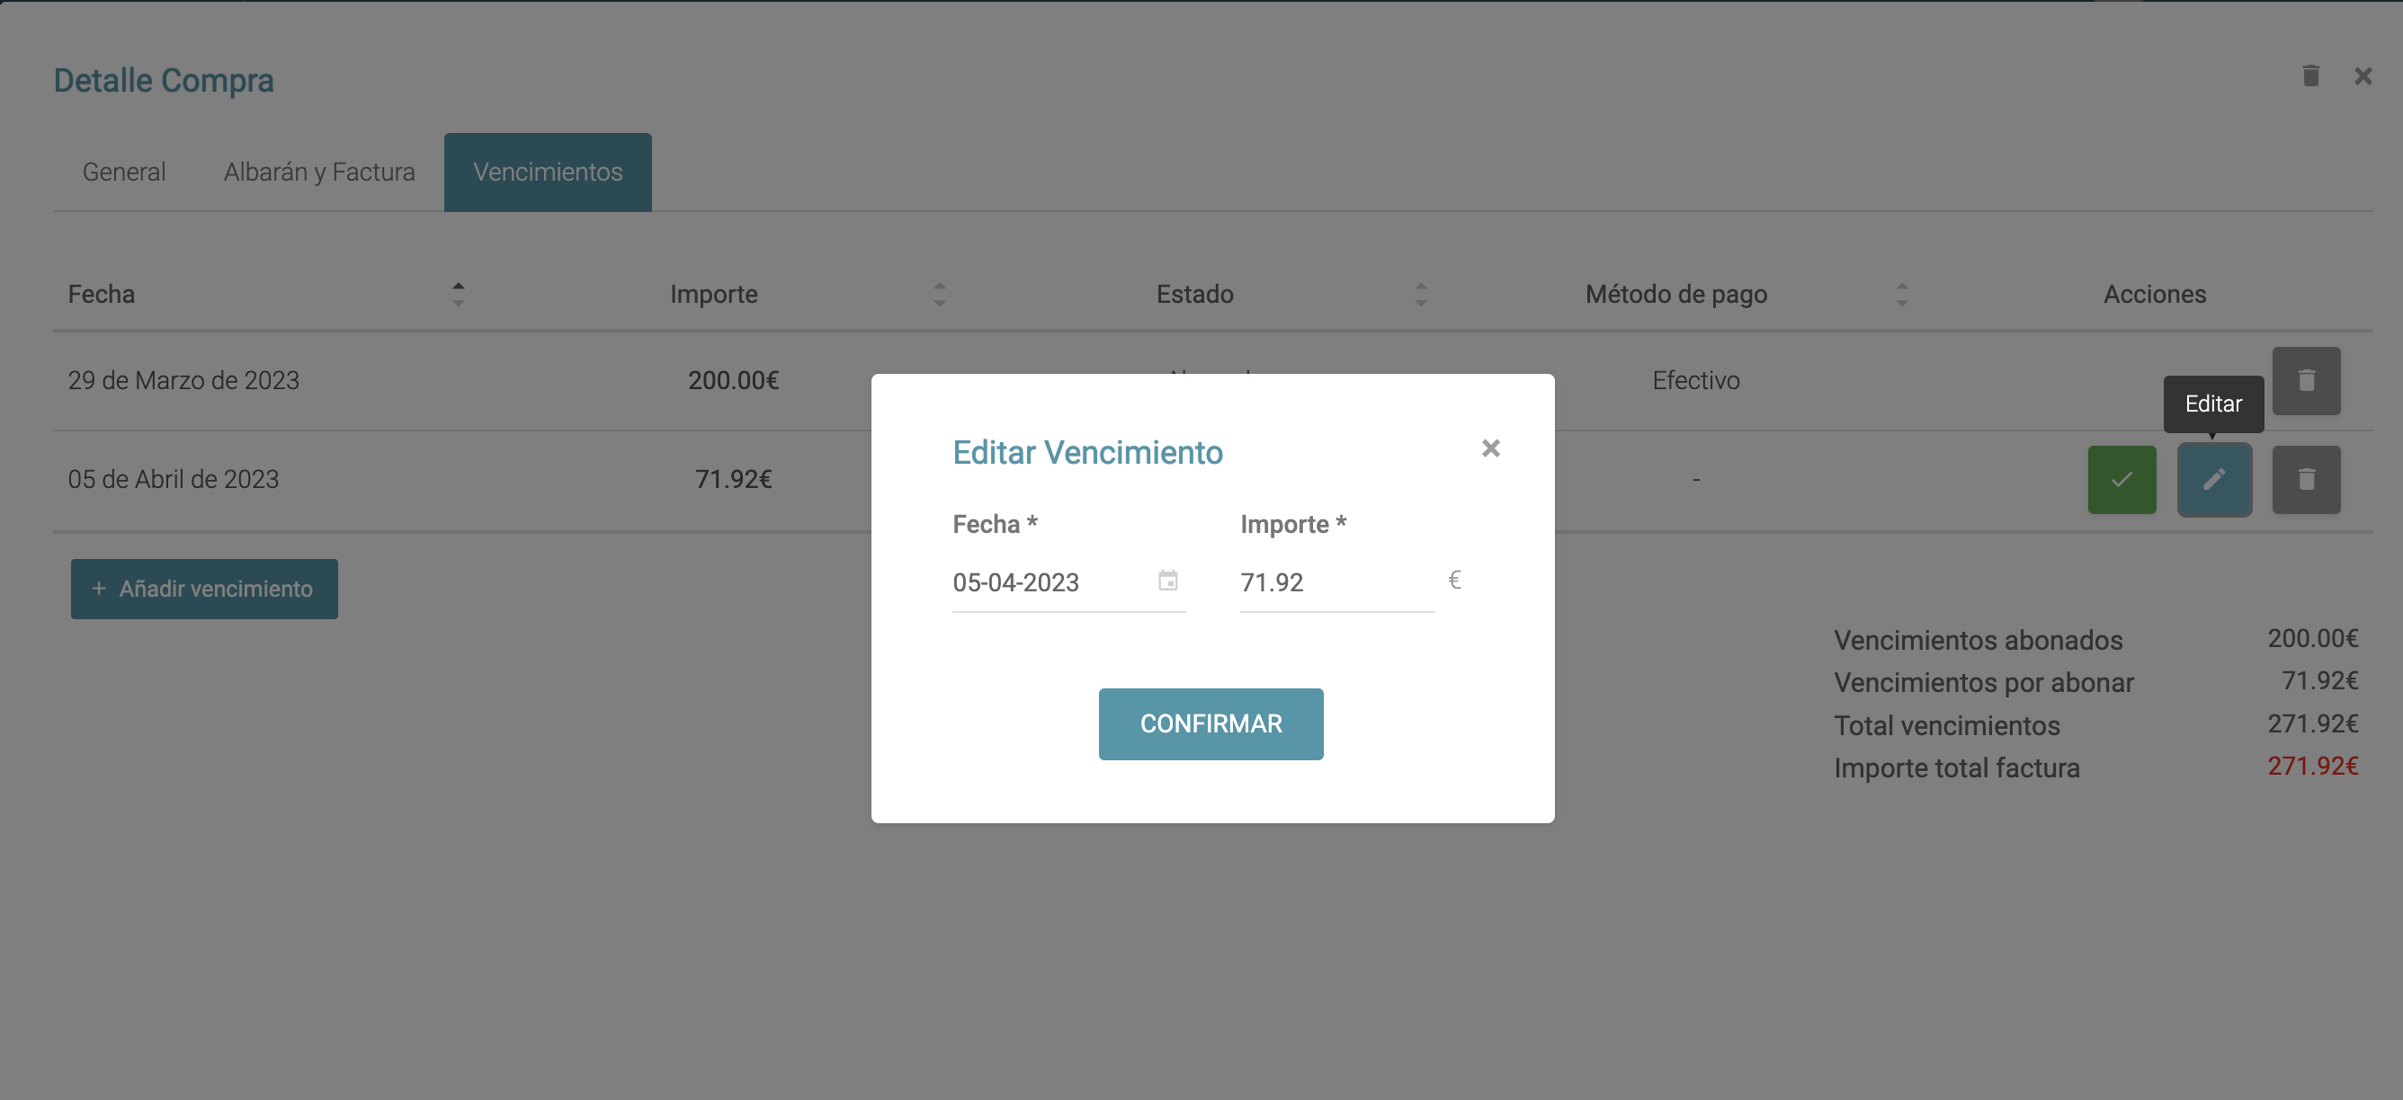Viewport: 2403px width, 1100px height.
Task: Click the trash icon in Detalle Compra header
Action: click(2310, 75)
